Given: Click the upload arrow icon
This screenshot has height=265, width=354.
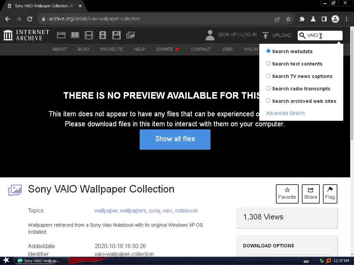Looking at the screenshot, I should [265, 36].
